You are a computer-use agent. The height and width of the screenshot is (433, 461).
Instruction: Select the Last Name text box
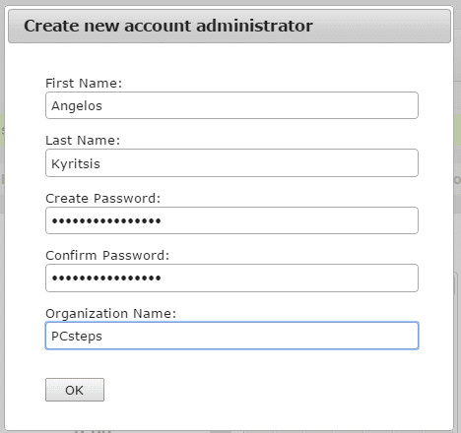[231, 163]
